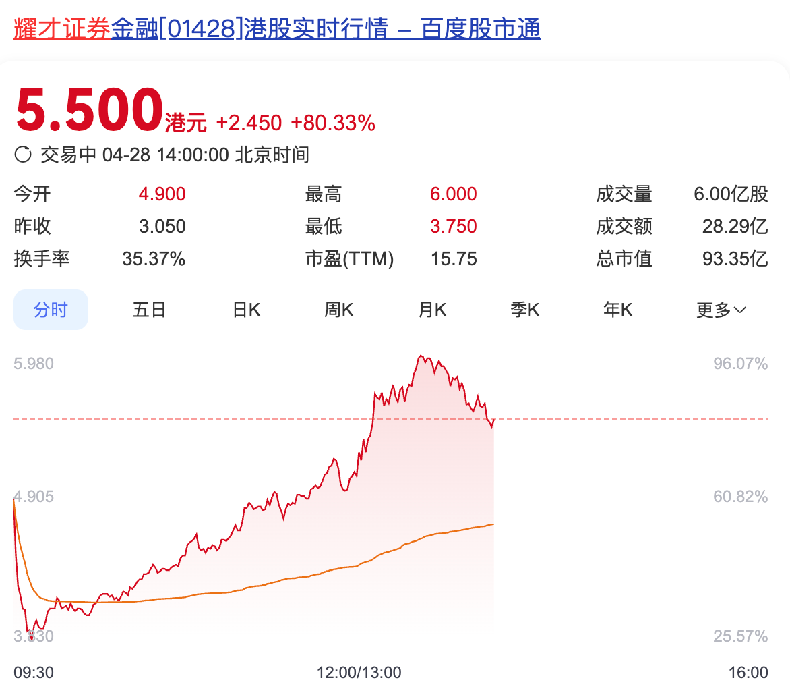
Task: Click the 5.500 current price figure
Action: [x=90, y=110]
